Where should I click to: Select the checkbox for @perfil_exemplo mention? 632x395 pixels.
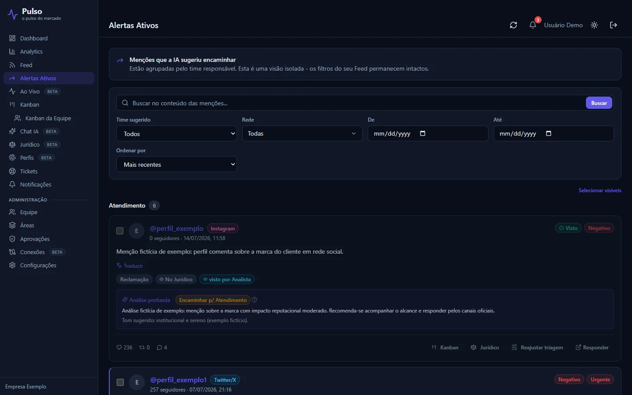click(120, 231)
